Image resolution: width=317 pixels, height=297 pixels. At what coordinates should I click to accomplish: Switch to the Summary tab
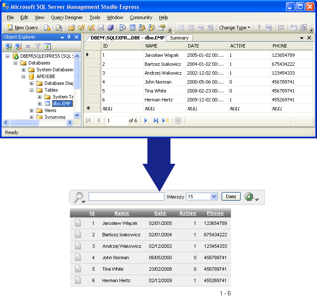pos(179,38)
